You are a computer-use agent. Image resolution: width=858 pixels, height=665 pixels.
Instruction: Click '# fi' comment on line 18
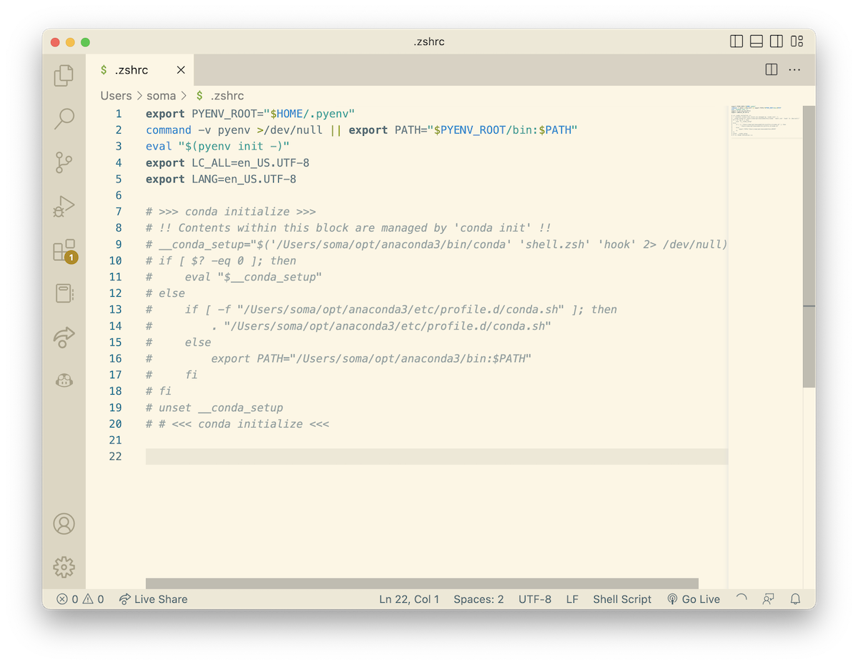tap(159, 391)
